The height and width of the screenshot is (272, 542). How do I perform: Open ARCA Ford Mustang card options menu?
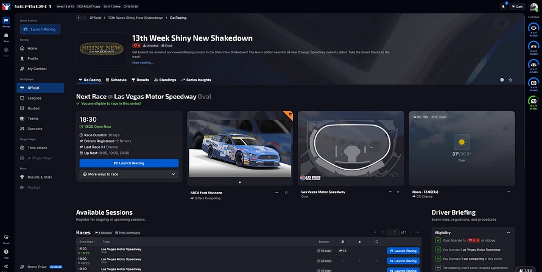(277, 192)
